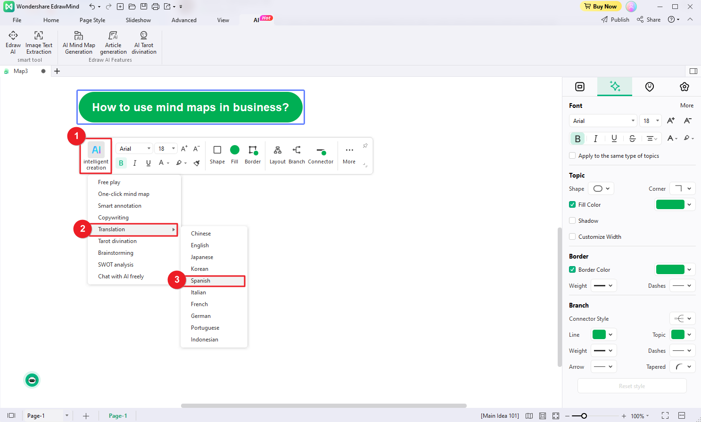Adjust the zoom slider handle
701x422 pixels.
coord(584,416)
